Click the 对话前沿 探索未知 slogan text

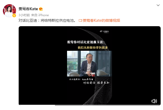pyautogui.click(x=96, y=83)
